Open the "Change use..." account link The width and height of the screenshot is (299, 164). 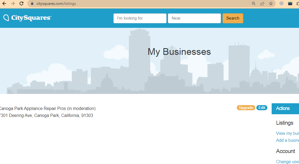287,162
